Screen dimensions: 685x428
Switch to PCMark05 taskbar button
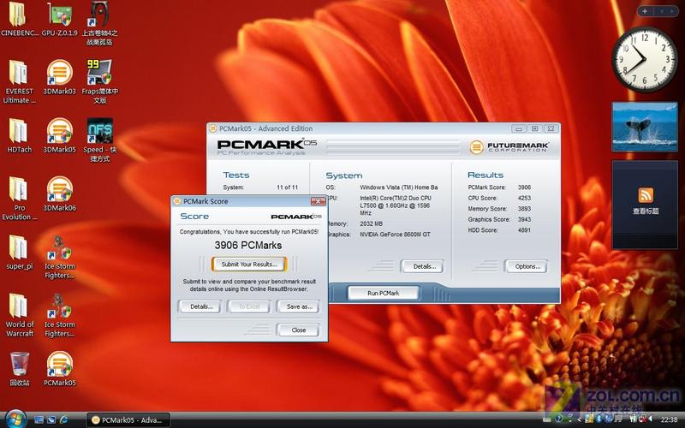pyautogui.click(x=127, y=420)
